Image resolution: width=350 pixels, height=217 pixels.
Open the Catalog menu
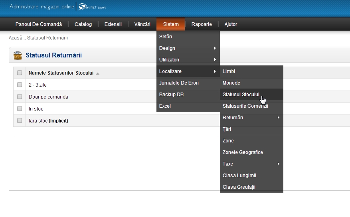pos(83,24)
